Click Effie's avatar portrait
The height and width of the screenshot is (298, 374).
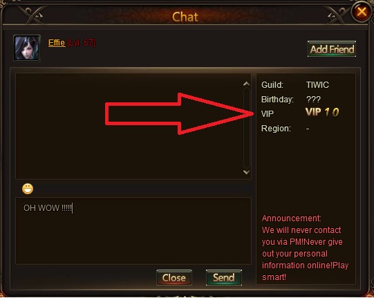(x=27, y=48)
